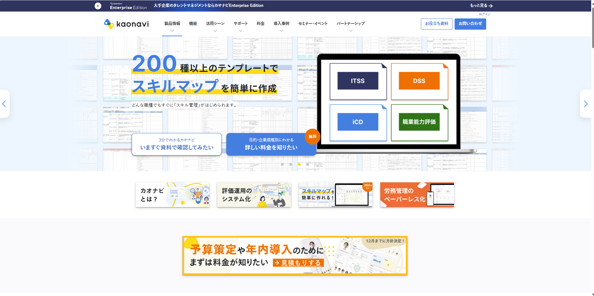Image resolution: width=594 pixels, height=296 pixels.
Task: Expand the chevron under サポート
Action: [241, 31]
